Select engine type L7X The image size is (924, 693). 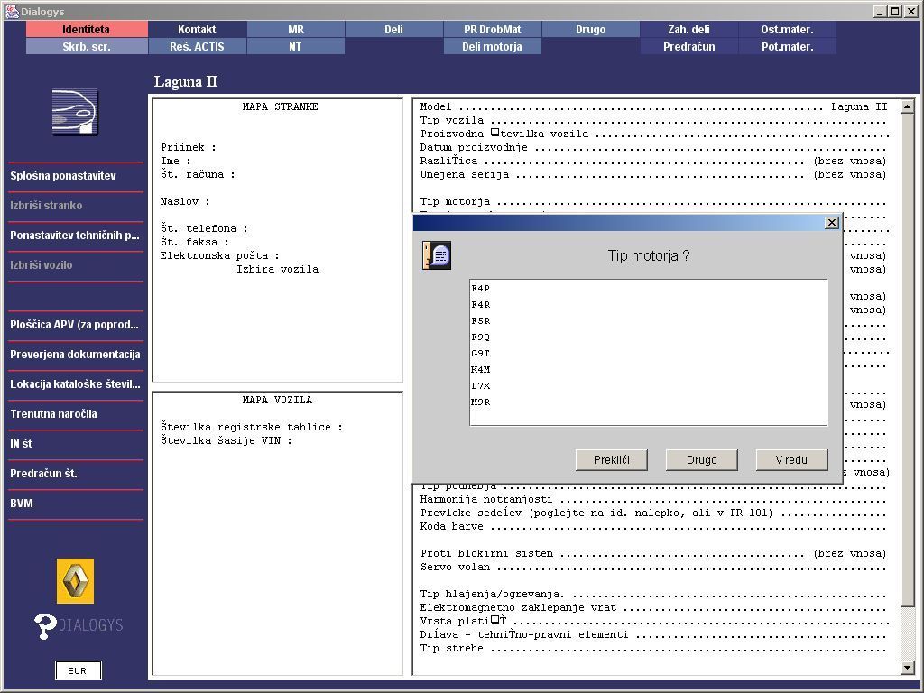(x=648, y=385)
